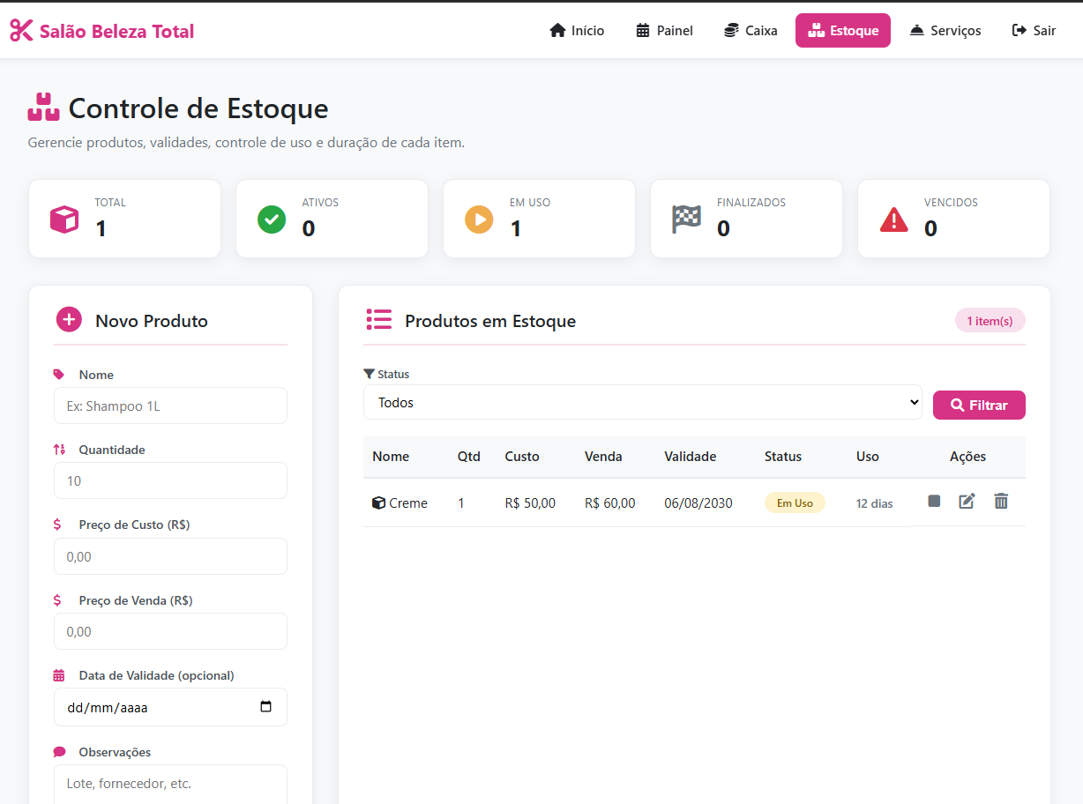
Task: Click the pink cube icon on the Total card
Action: pyautogui.click(x=64, y=219)
